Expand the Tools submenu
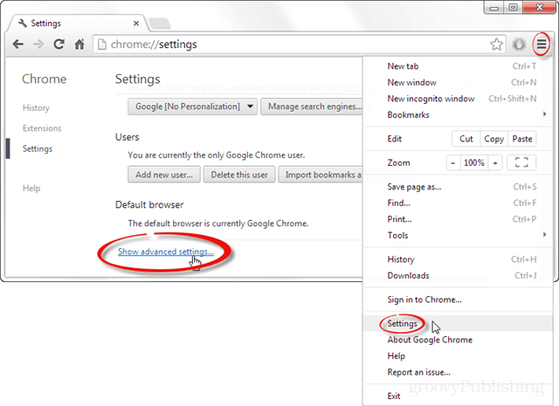 pos(458,235)
